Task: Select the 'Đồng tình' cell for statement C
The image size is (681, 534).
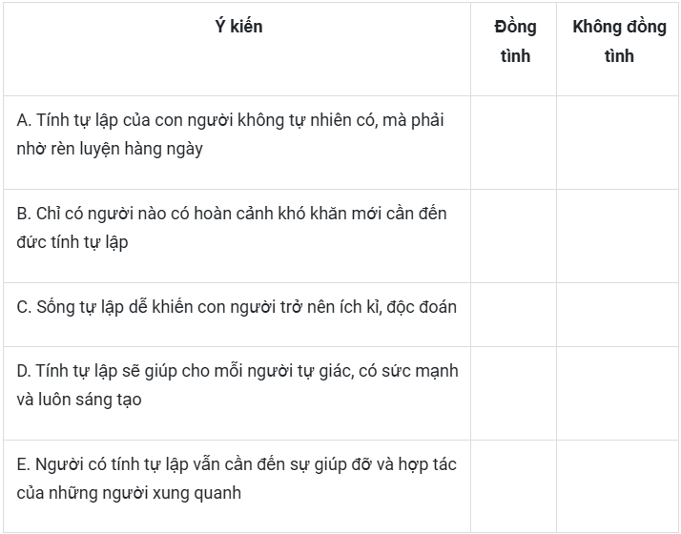Action: pos(513,315)
